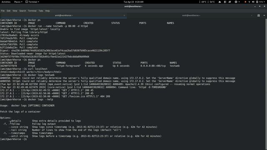Click 'Status: Downloaded newer image' line
Screen dimensions: 267x150
(33, 54)
